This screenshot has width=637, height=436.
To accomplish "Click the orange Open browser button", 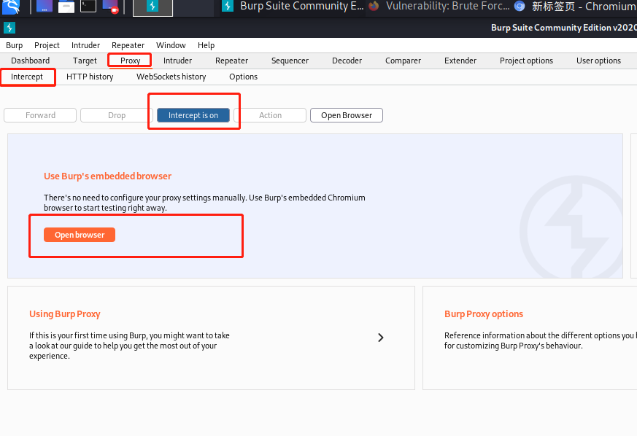I will pyautogui.click(x=80, y=235).
